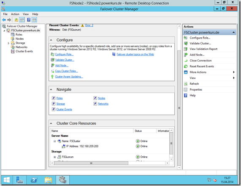
Task: Select Nodes in the console tree
Action: tap(19, 39)
